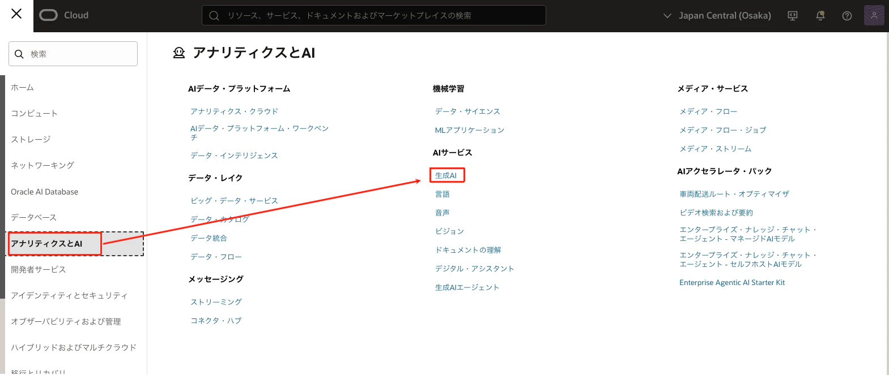Select データベース in the navigation menu

[x=34, y=217]
